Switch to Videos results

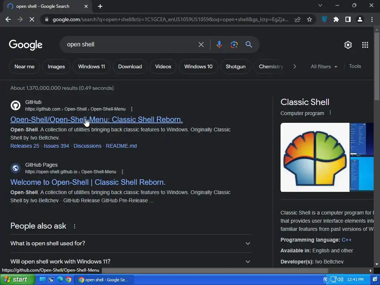pyautogui.click(x=163, y=66)
